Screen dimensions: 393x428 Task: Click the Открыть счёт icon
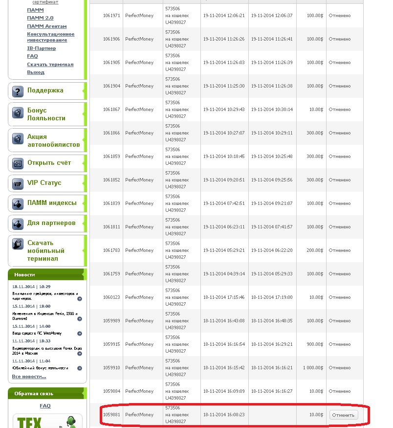click(18, 164)
